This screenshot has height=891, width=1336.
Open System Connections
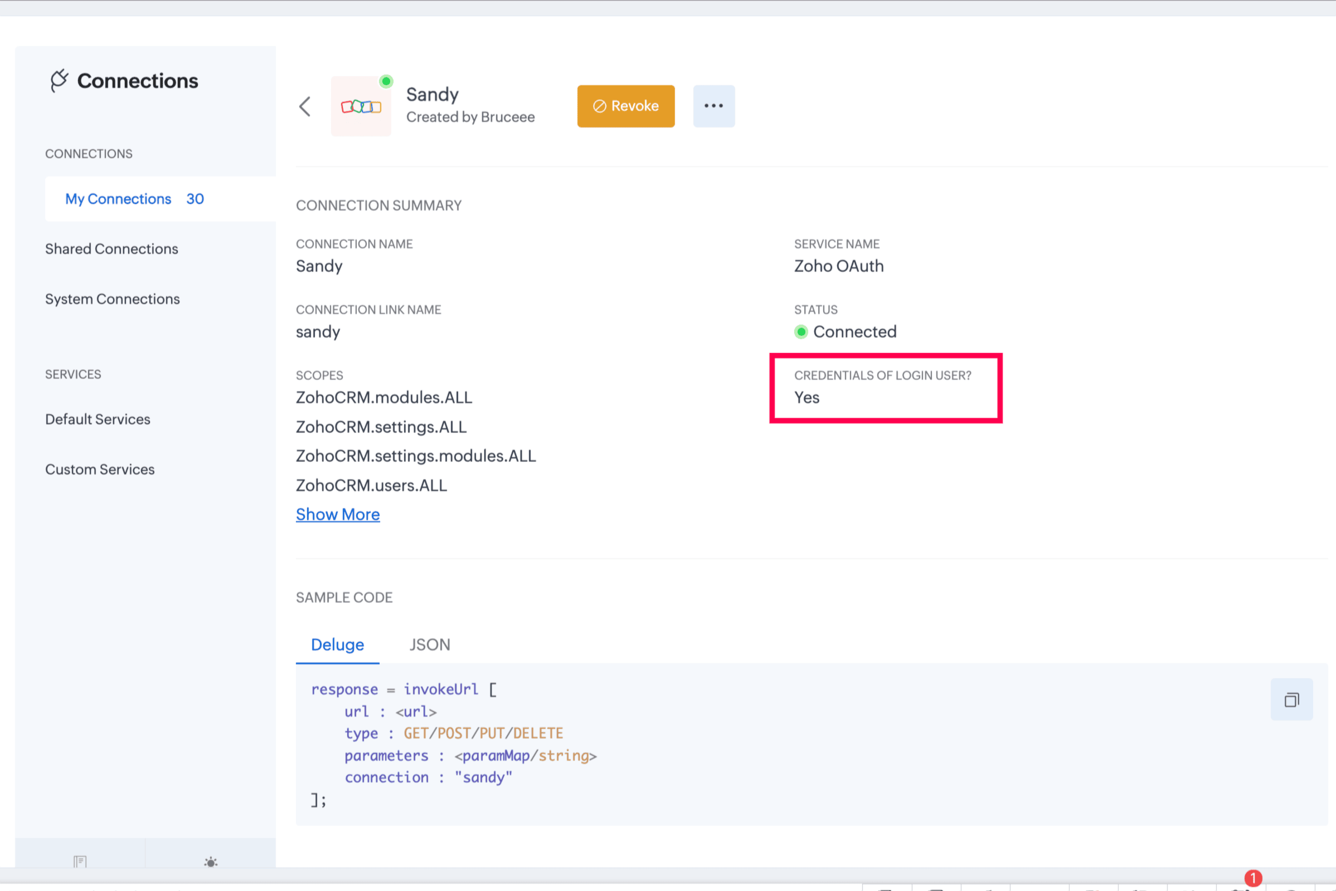point(112,299)
